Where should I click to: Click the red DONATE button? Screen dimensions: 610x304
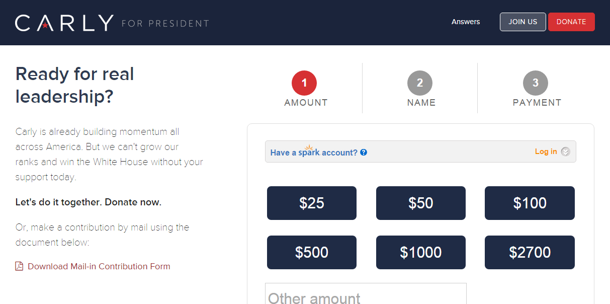click(571, 22)
